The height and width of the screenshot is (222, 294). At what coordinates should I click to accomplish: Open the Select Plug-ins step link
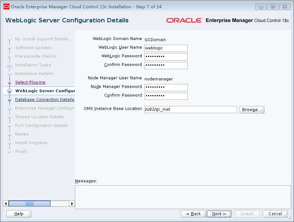(30, 82)
